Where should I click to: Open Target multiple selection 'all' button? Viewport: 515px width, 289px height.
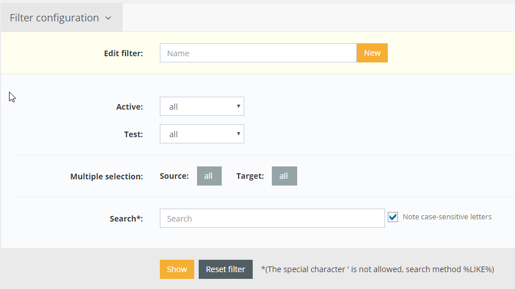[284, 176]
